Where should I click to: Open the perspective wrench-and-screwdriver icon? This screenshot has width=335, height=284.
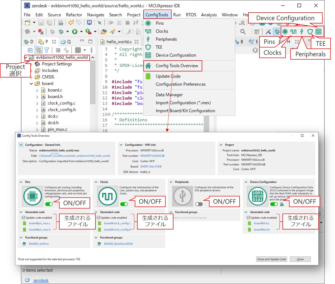click(x=268, y=32)
